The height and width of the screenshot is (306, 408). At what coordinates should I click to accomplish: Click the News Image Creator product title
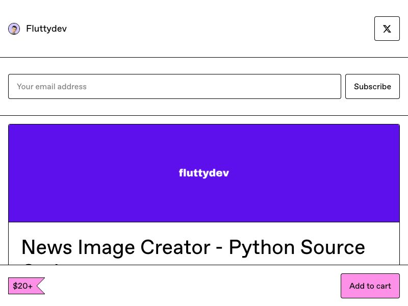click(193, 247)
